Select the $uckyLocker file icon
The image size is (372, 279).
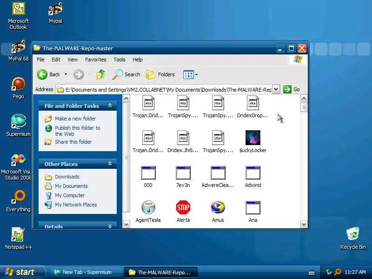(x=252, y=138)
